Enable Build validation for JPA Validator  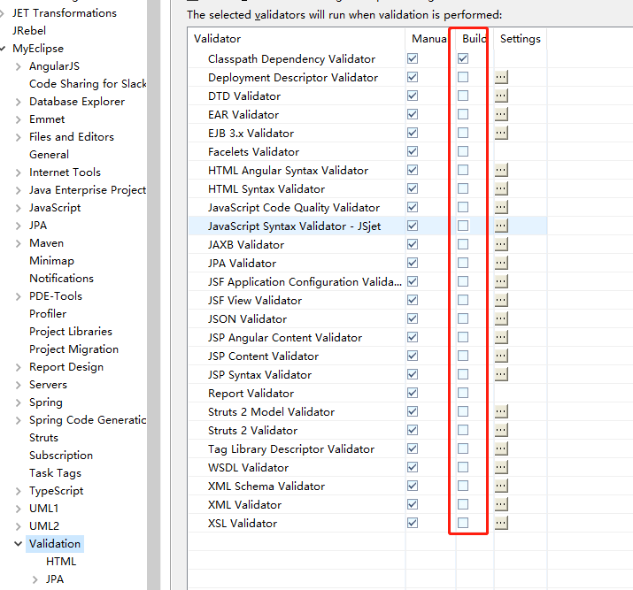[463, 263]
